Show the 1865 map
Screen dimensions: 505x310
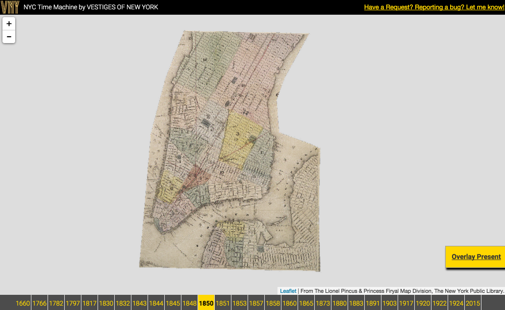[x=306, y=303]
